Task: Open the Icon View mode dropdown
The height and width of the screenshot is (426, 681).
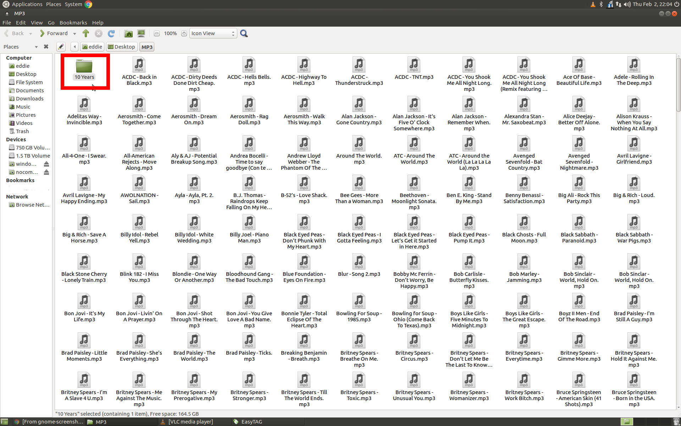Action: click(213, 33)
